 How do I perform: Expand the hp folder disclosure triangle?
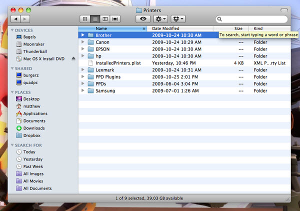pyautogui.click(x=83, y=56)
